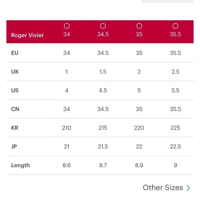Click the JP value 22.5
The image size is (200, 200).
pyautogui.click(x=176, y=147)
